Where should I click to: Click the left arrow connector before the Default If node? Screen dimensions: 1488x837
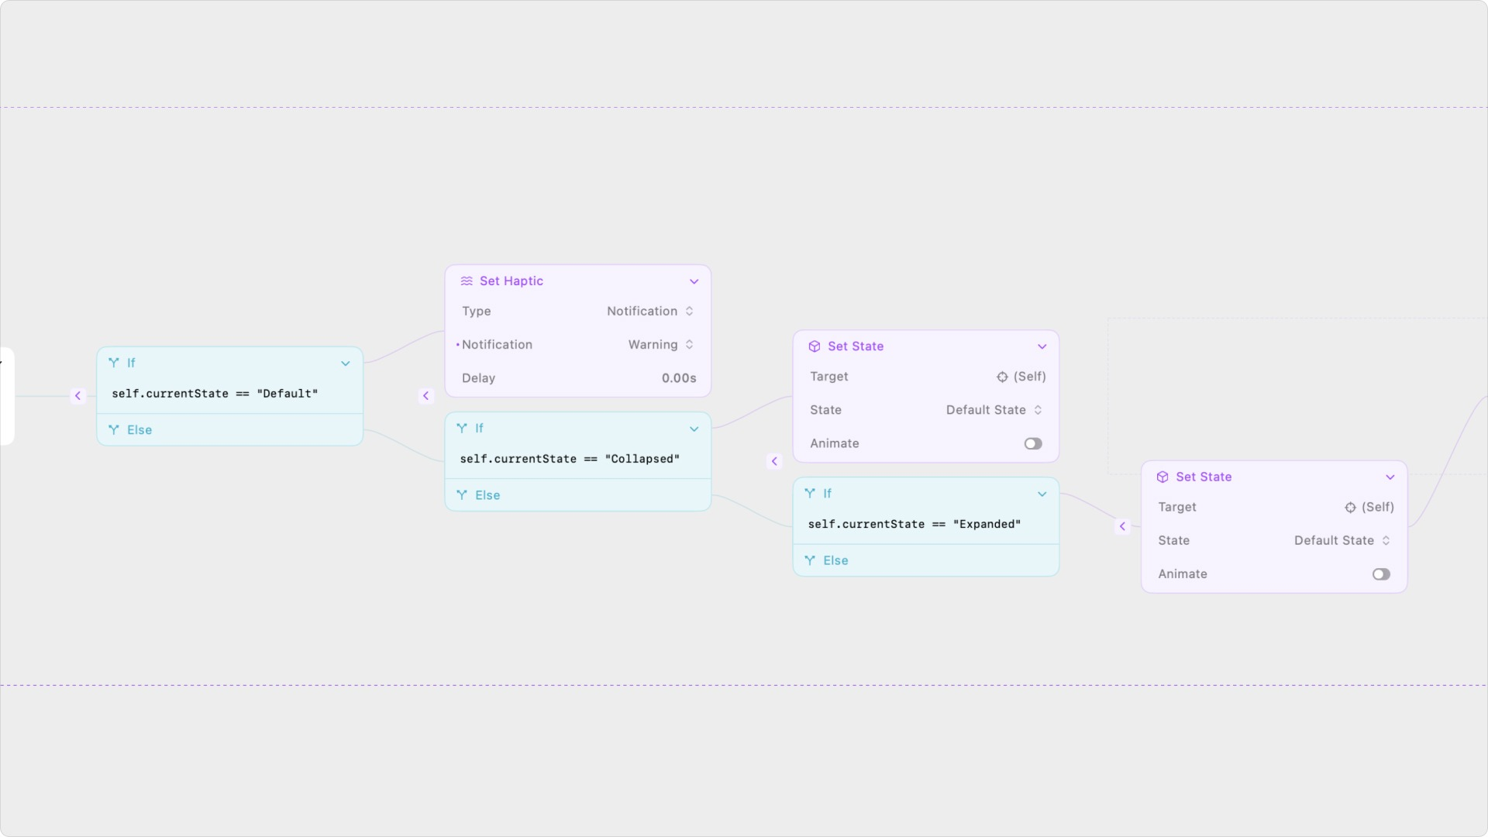click(x=77, y=396)
